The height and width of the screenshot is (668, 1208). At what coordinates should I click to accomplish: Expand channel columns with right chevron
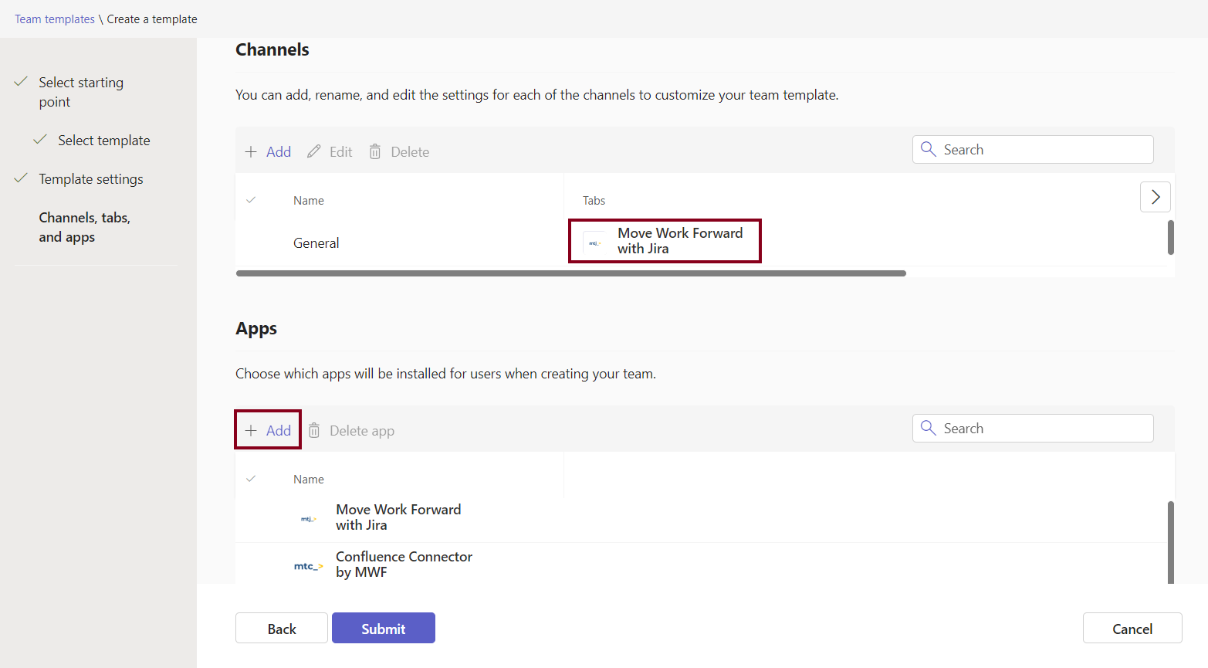1155,197
